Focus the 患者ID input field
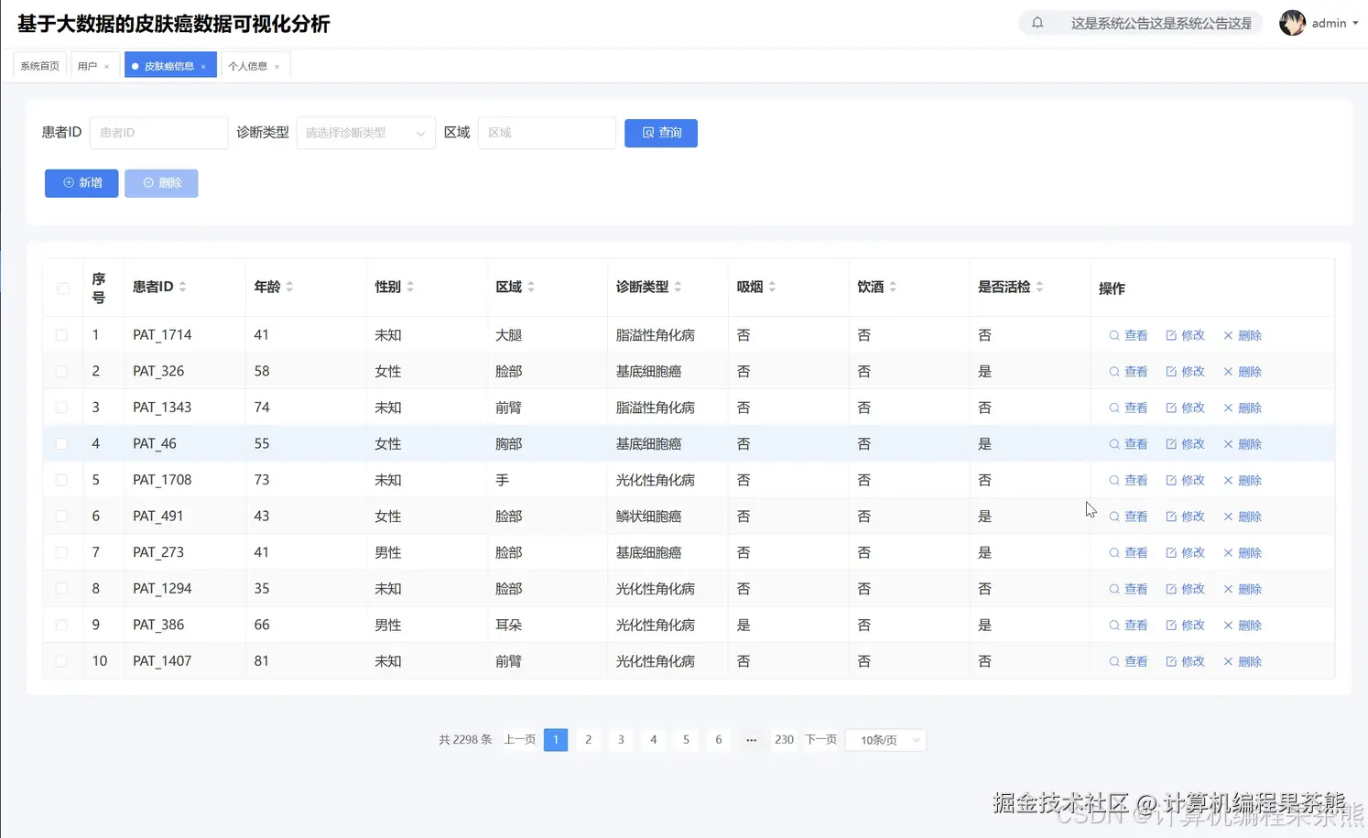This screenshot has width=1368, height=838. 158,133
